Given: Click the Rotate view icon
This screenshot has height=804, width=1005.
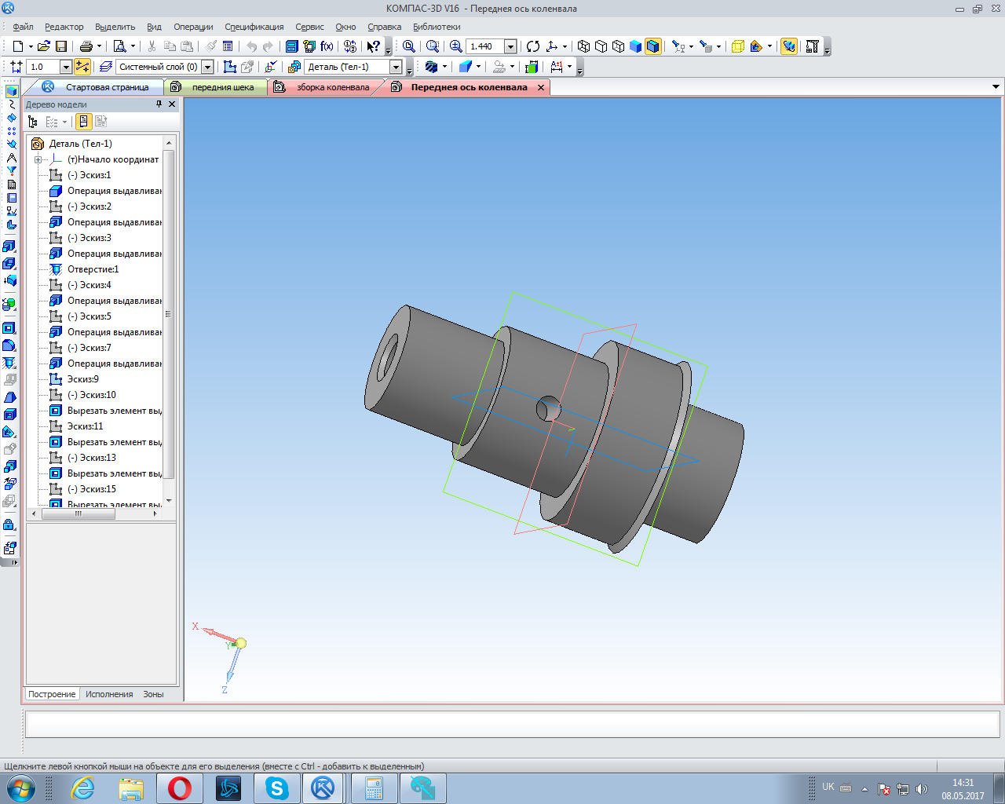Looking at the screenshot, I should [x=533, y=46].
